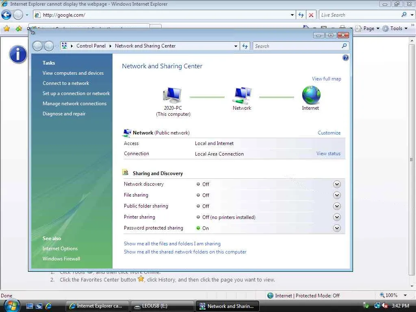Click the Control Panel forward button
The width and height of the screenshot is (416, 312).
coord(49,46)
